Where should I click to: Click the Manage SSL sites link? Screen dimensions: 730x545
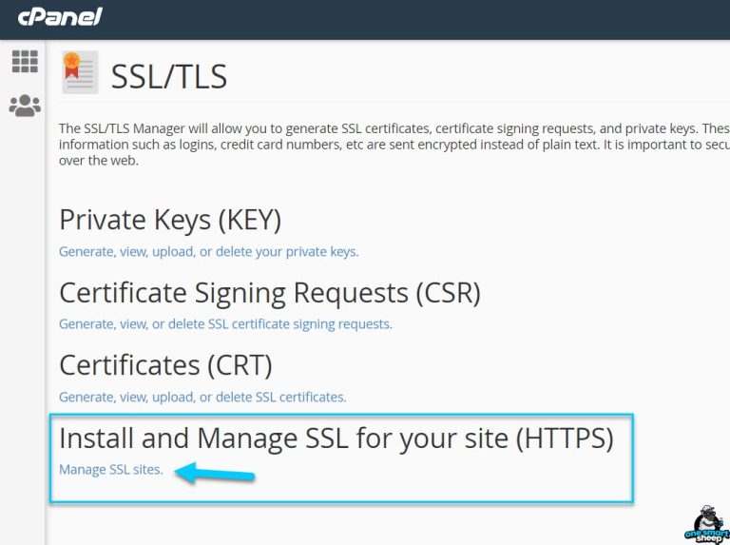point(110,470)
